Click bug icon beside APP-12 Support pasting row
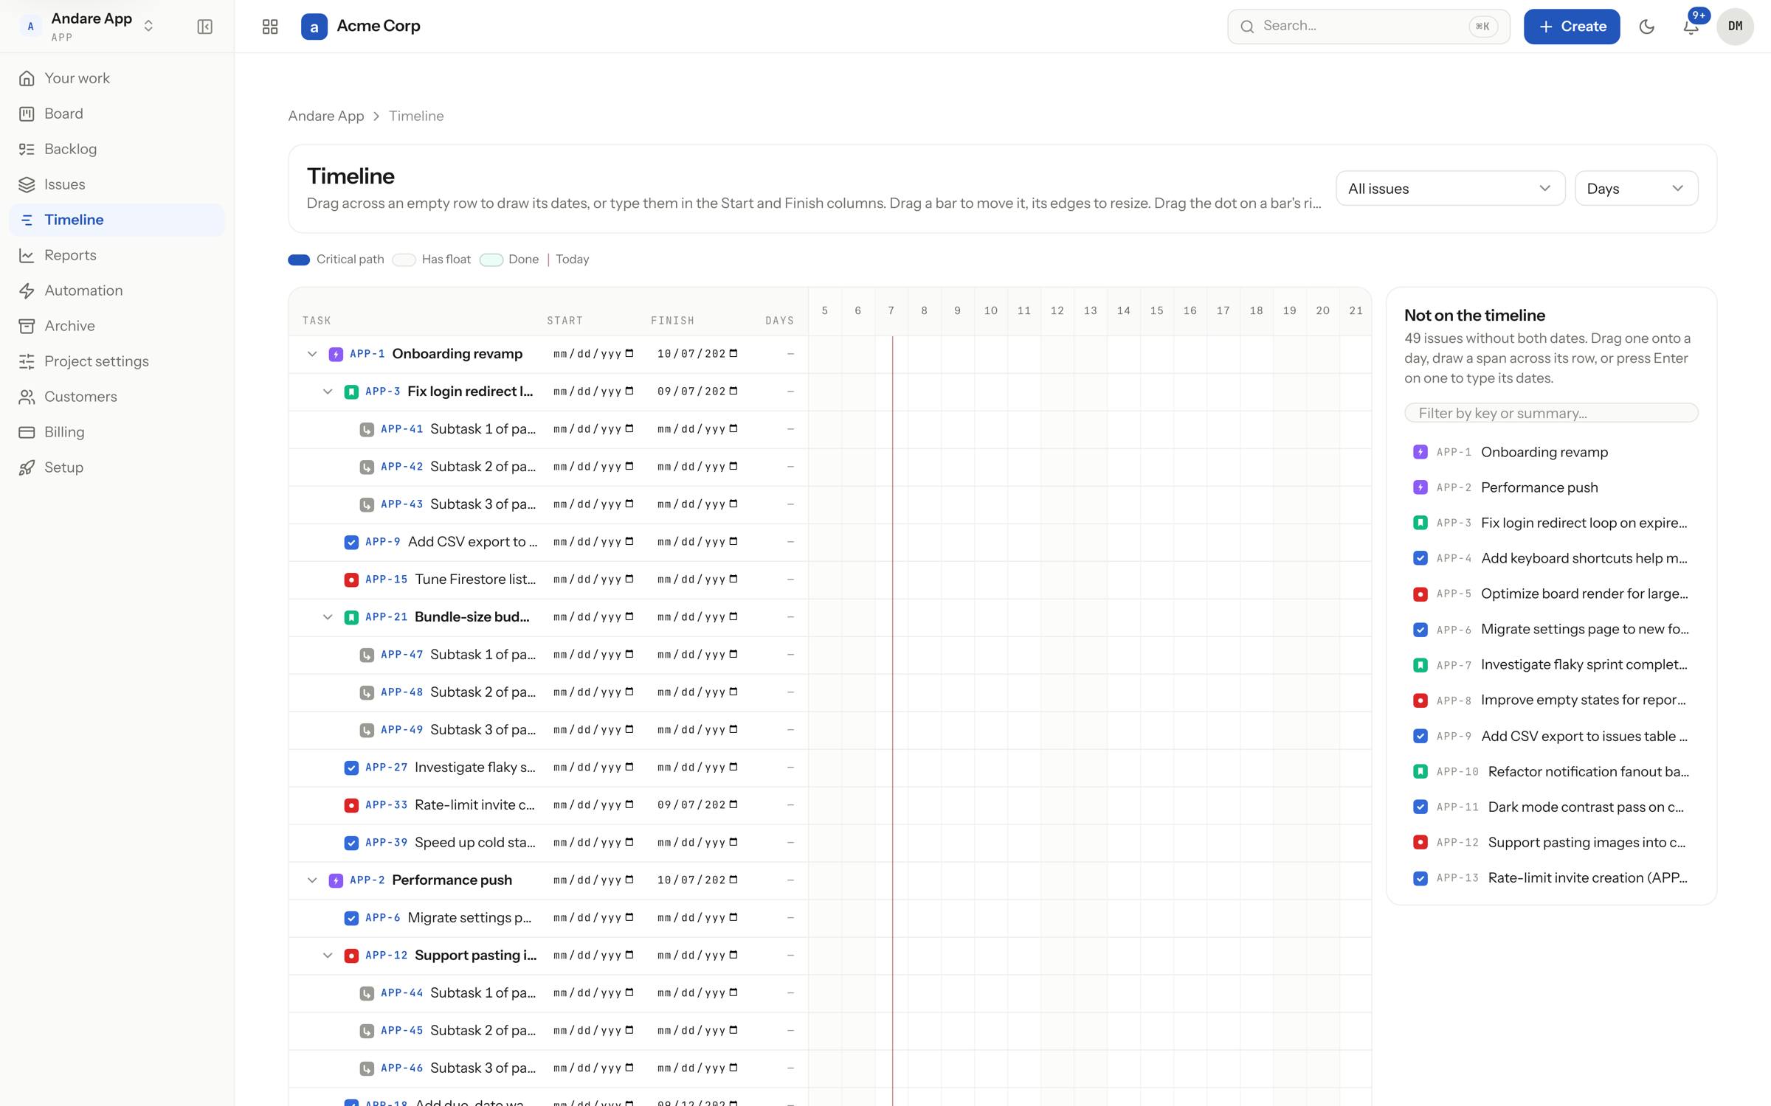The height and width of the screenshot is (1106, 1771). pos(351,956)
